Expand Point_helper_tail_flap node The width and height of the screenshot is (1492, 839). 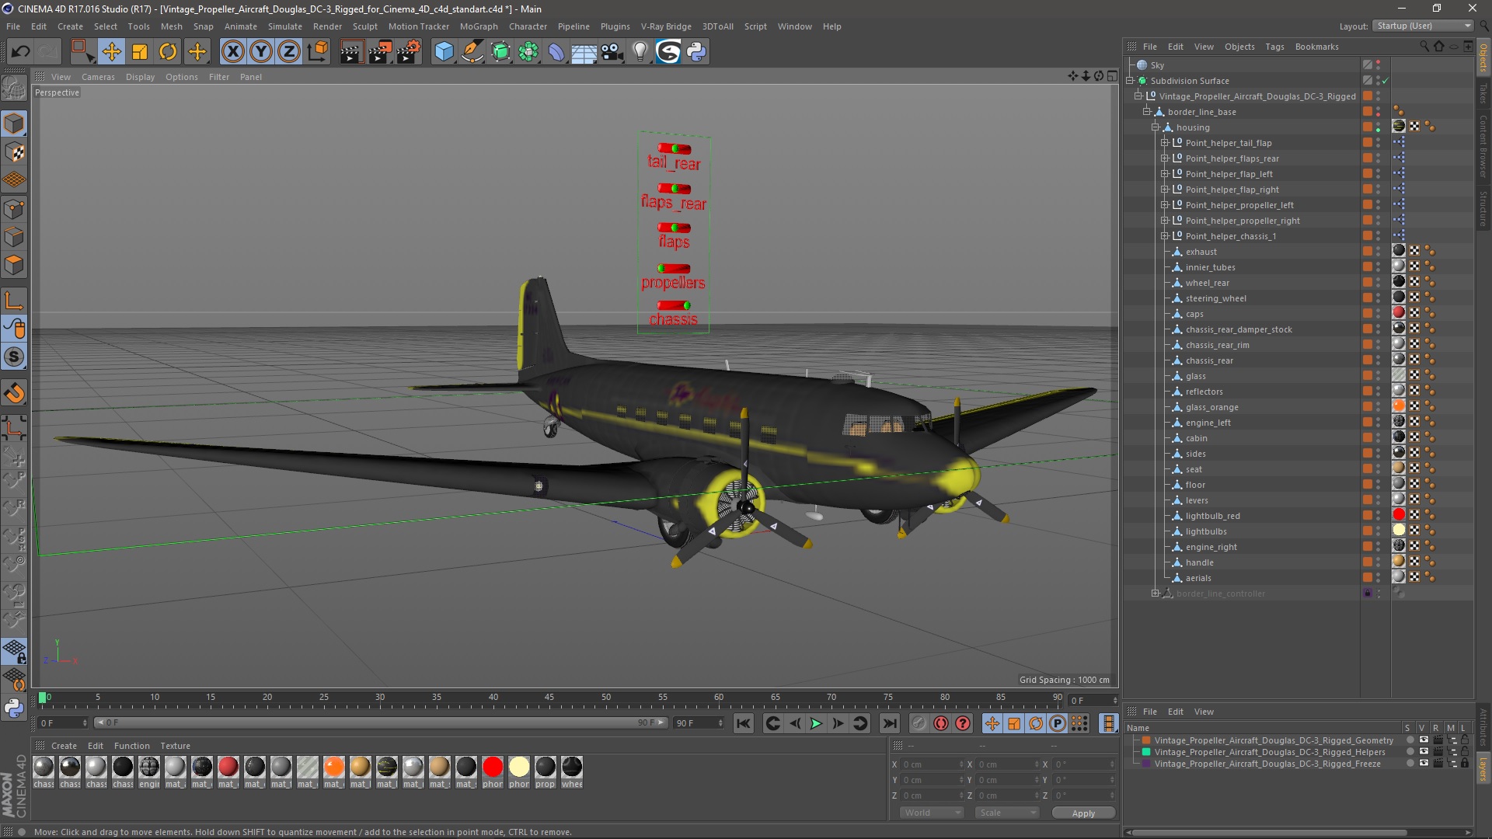[x=1165, y=143]
